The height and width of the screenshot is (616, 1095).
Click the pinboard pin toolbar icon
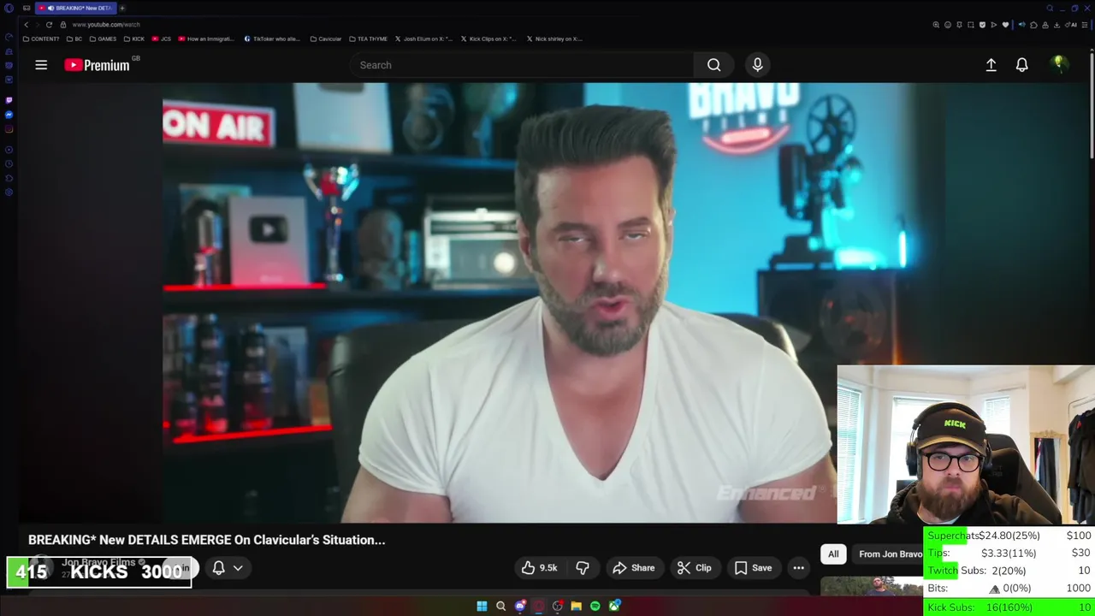pos(959,25)
